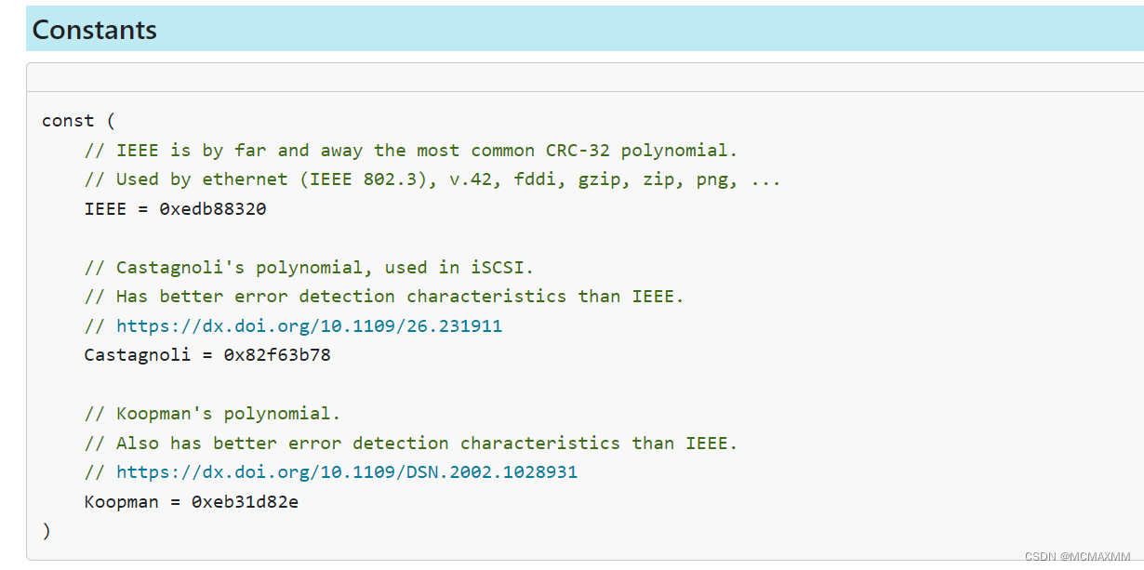
Task: Click the closing parenthesis of const block
Action: pos(47,530)
